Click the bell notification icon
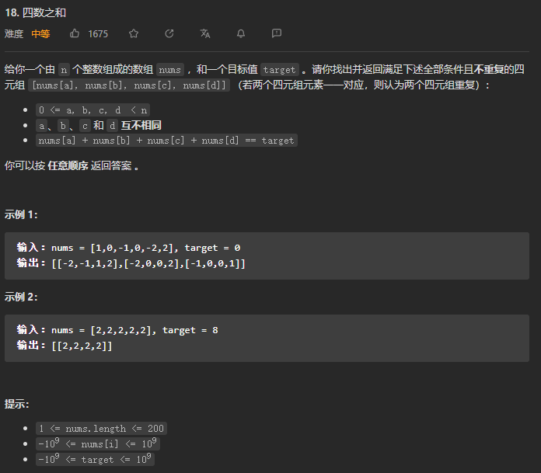The height and width of the screenshot is (473, 541). 241,33
